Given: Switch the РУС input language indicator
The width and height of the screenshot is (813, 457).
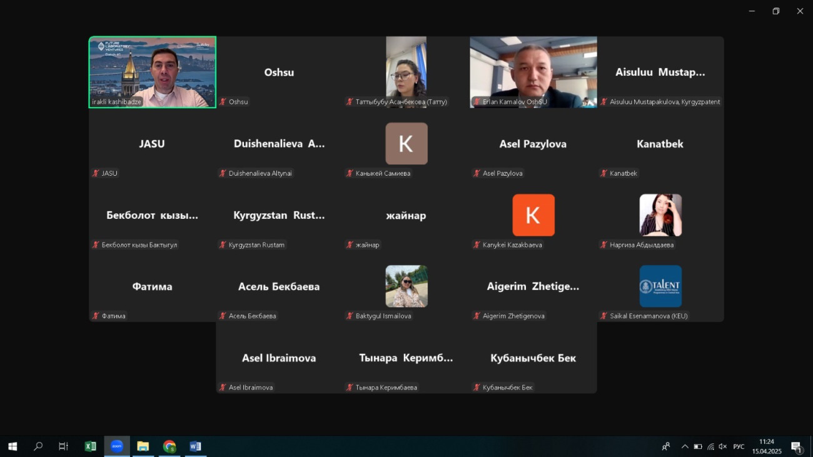Looking at the screenshot, I should (x=739, y=446).
